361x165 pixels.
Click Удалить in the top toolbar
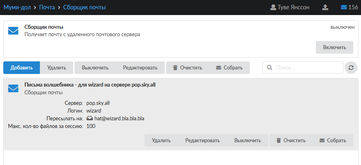57,67
